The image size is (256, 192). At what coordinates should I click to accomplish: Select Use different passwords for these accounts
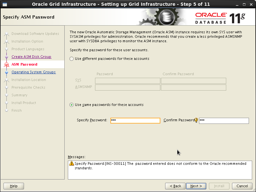pyautogui.click(x=71, y=59)
